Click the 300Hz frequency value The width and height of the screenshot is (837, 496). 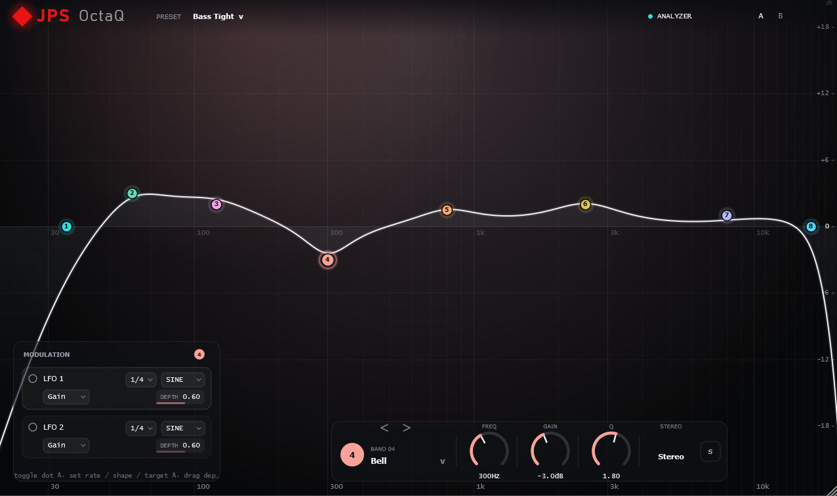click(x=489, y=476)
